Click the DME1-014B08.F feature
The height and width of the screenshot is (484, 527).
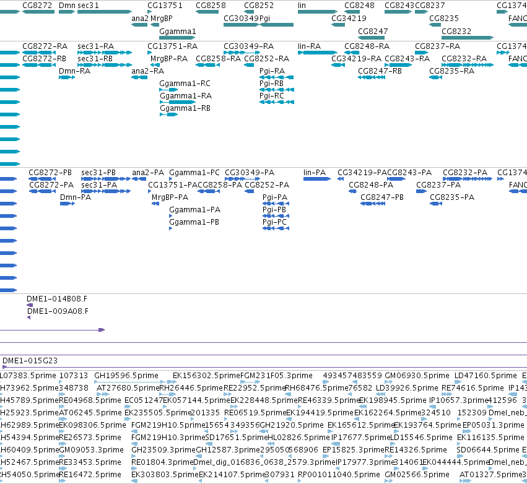(30, 305)
